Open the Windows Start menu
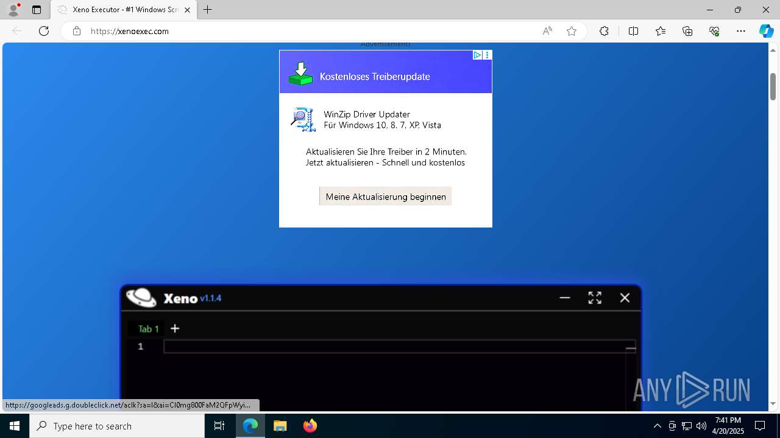Screen dimensions: 780x438 click(15, 426)
